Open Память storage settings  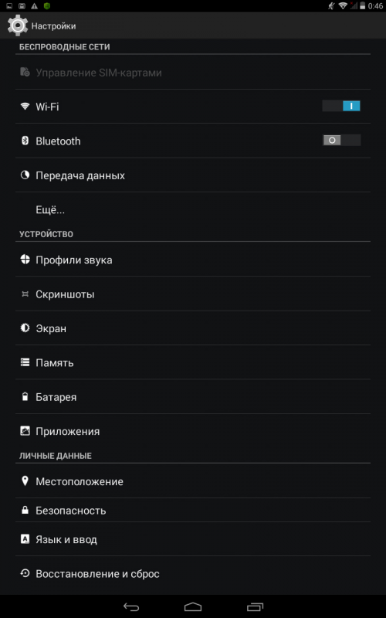tap(193, 362)
